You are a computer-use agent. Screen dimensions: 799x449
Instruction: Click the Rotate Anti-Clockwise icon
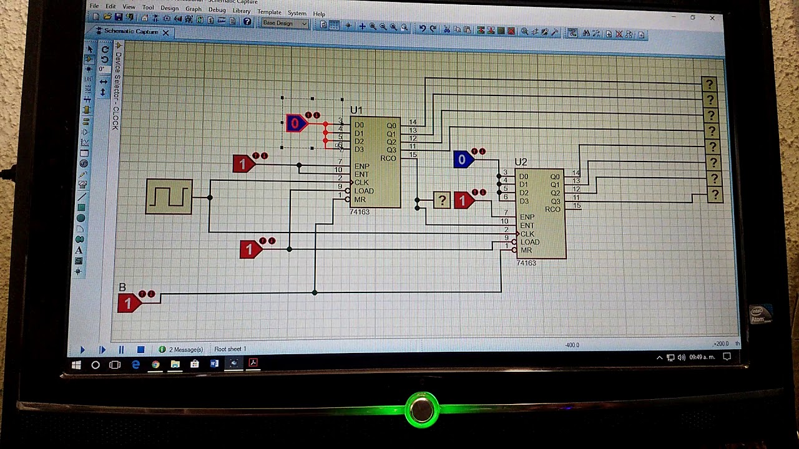point(105,59)
